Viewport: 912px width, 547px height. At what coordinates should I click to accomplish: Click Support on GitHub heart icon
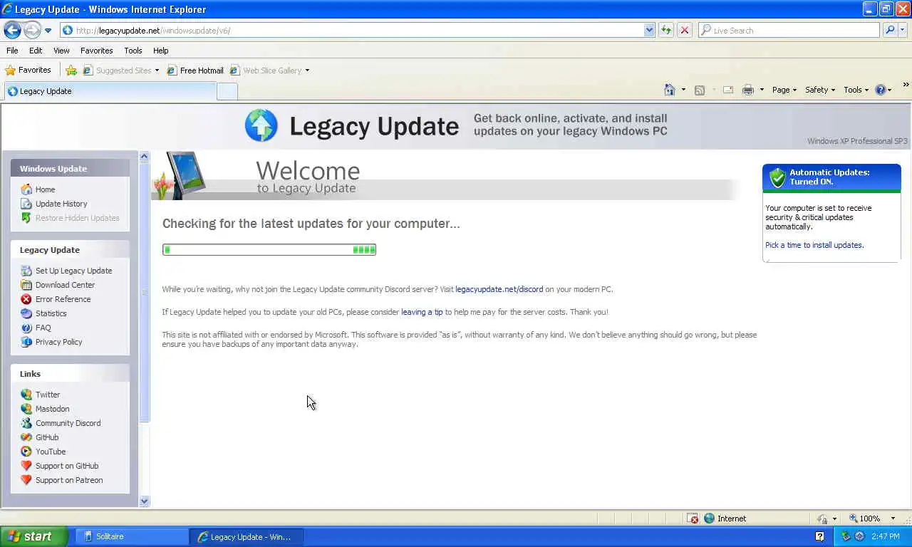tap(26, 466)
